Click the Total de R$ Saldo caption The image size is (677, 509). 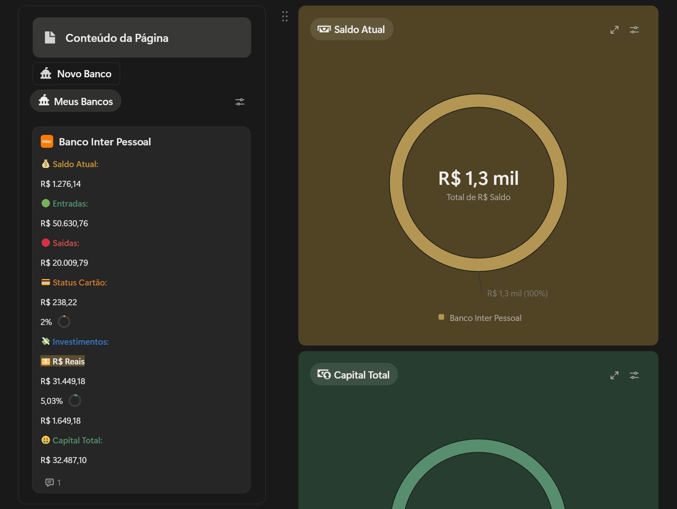tap(479, 197)
